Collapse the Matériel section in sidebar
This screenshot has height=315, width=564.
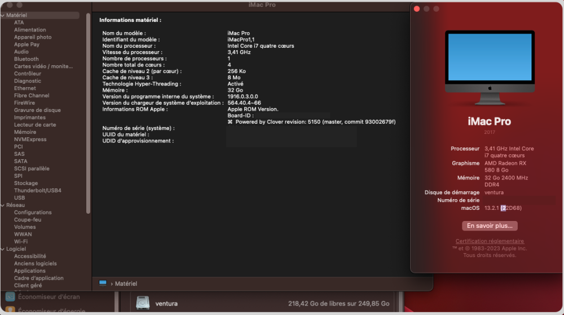point(3,15)
